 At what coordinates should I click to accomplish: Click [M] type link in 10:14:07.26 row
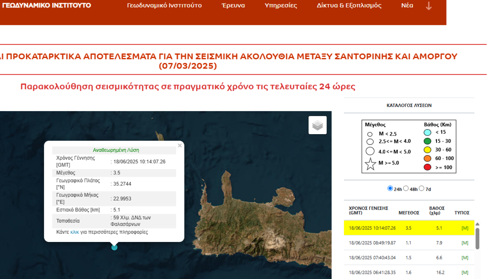(465, 228)
